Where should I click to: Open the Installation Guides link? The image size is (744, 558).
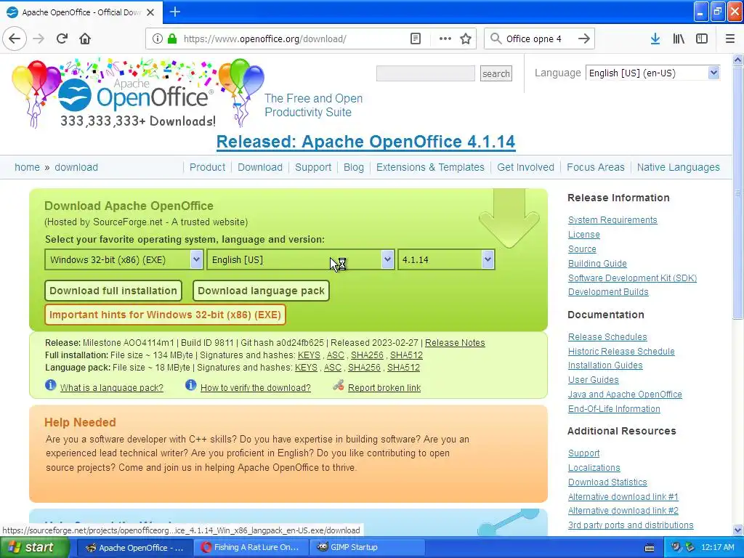point(605,365)
